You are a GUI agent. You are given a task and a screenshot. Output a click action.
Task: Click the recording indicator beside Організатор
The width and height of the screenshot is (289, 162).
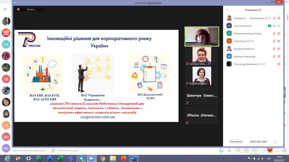270,18
